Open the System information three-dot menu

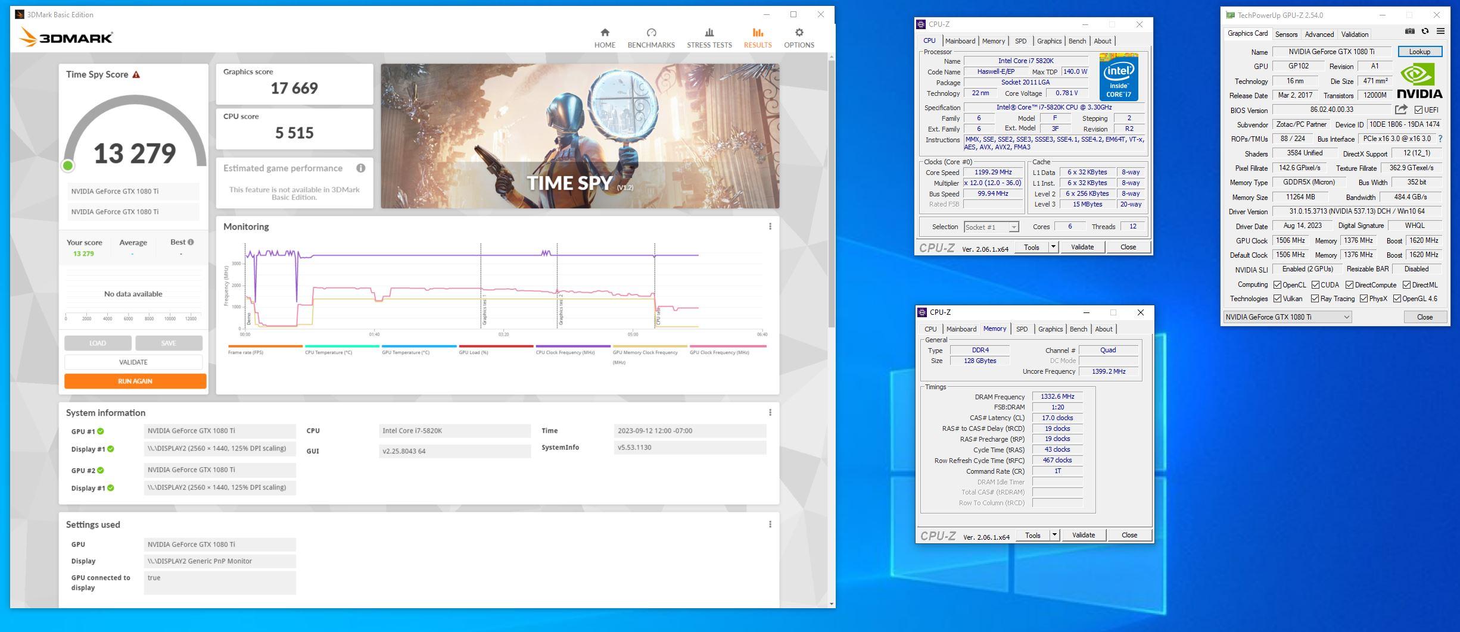pyautogui.click(x=770, y=412)
